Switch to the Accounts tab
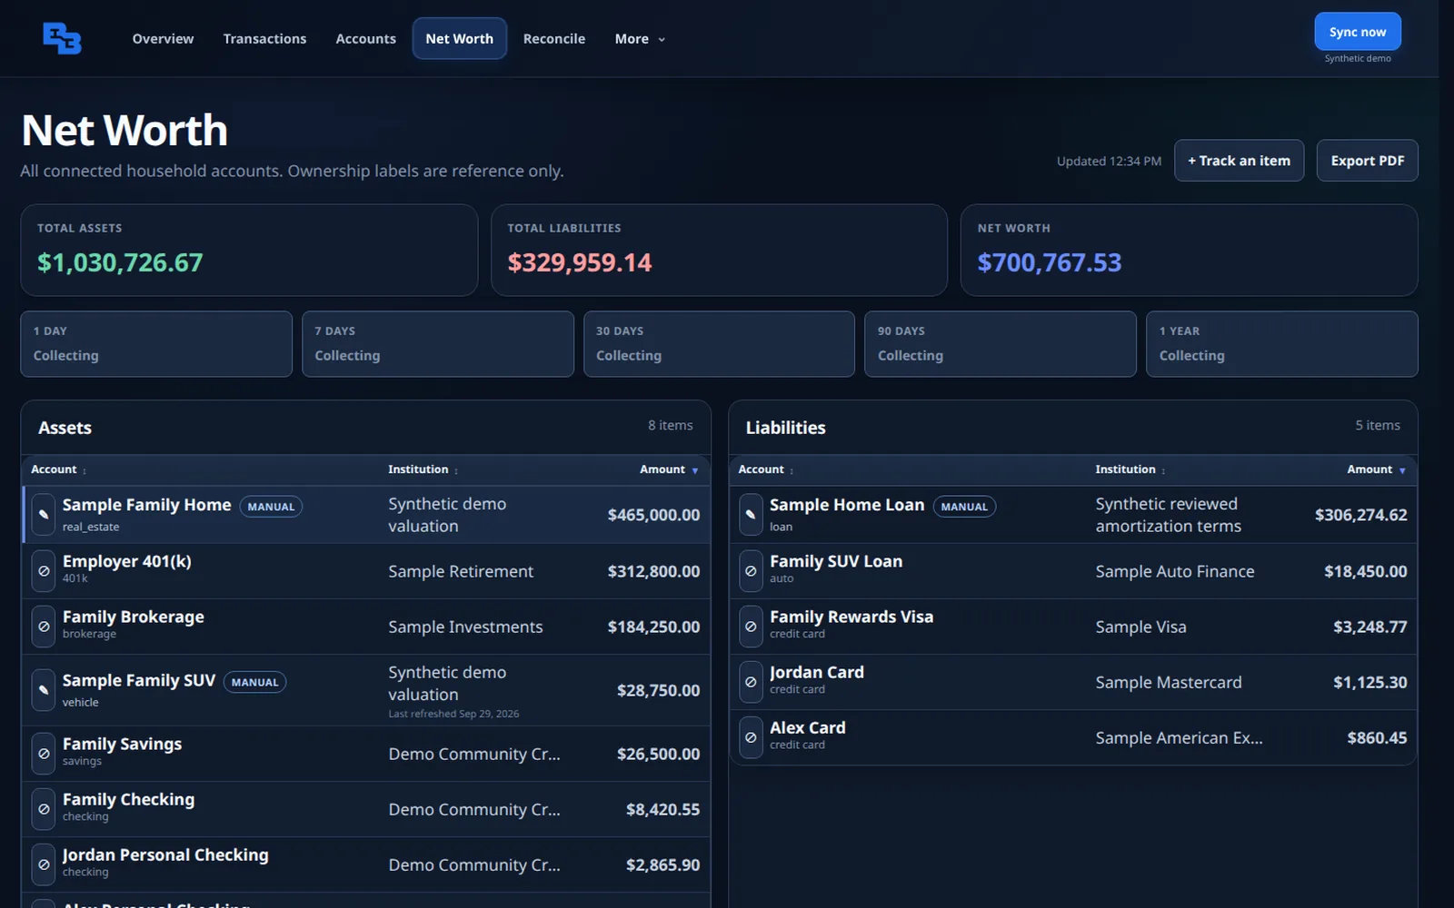This screenshot has height=908, width=1454. (365, 38)
